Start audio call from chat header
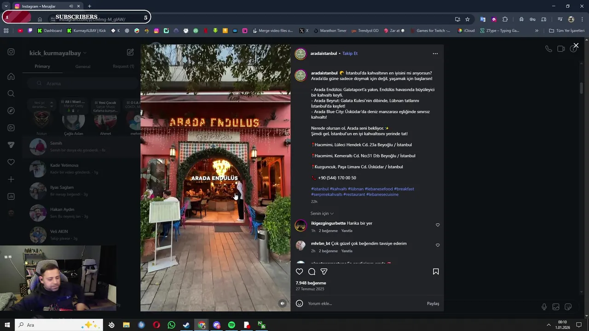This screenshot has height=331, width=589. pos(549,49)
